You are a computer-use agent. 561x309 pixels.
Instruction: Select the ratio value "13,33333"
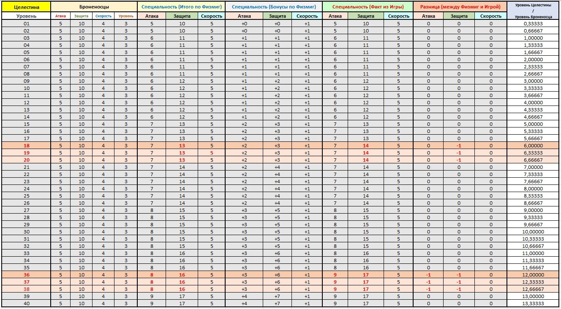533,304
